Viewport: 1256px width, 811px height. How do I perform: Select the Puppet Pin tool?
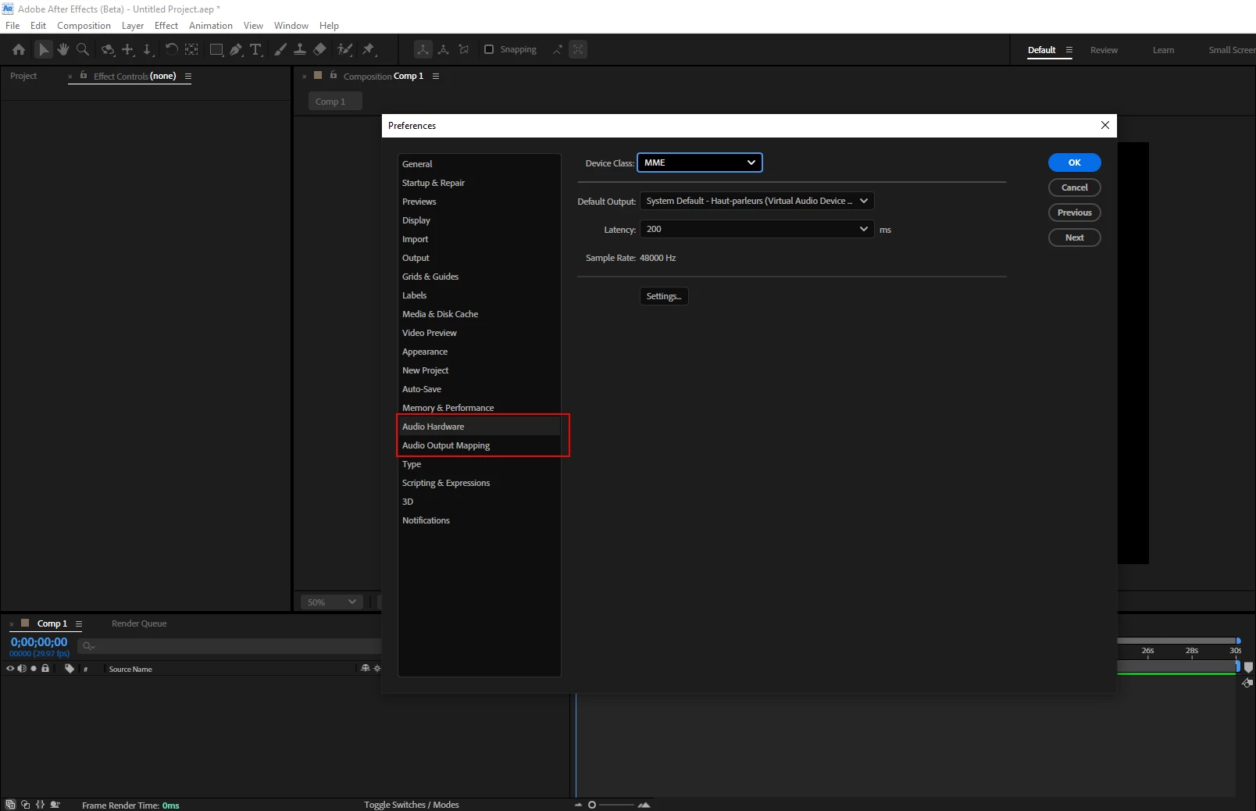[369, 49]
